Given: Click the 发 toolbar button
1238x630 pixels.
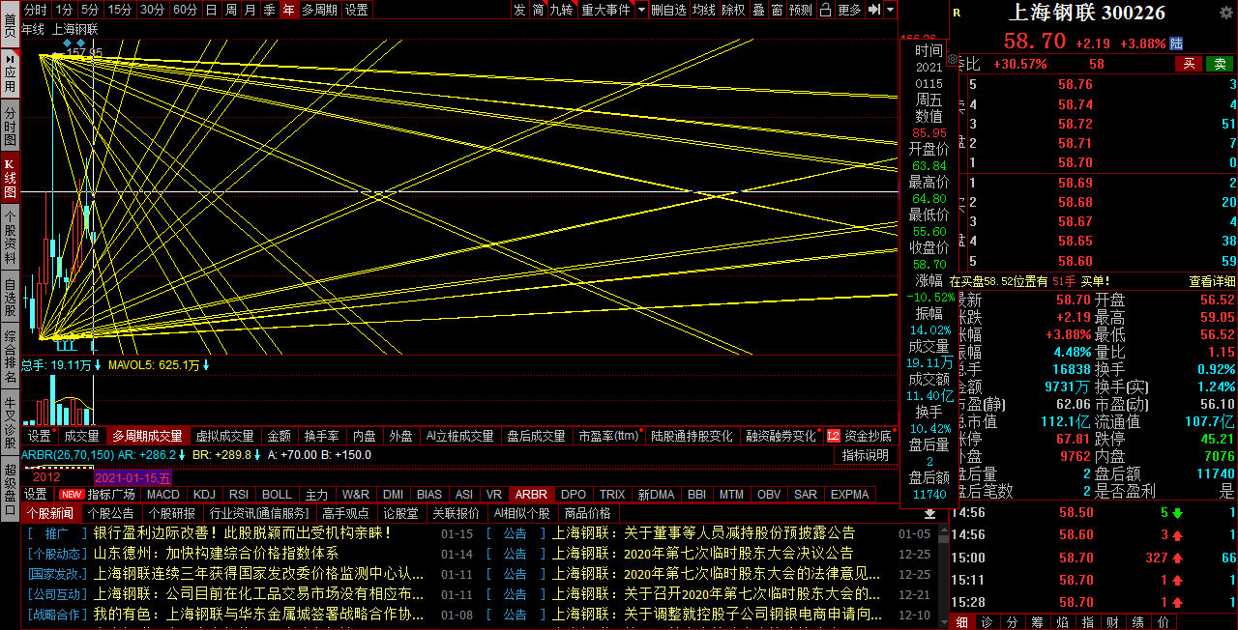Looking at the screenshot, I should [520, 10].
